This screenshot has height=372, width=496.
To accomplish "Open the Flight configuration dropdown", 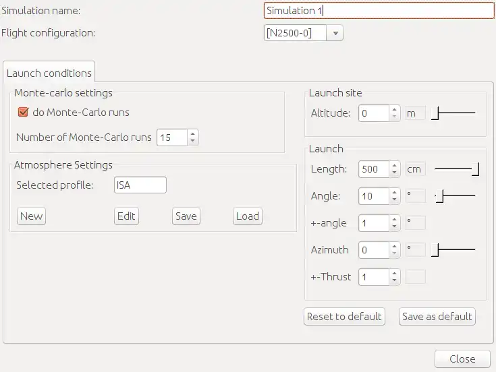I will click(336, 32).
